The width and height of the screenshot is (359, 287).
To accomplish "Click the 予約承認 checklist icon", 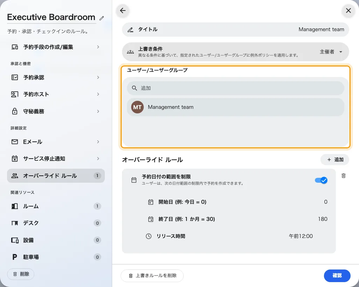I will (x=15, y=77).
